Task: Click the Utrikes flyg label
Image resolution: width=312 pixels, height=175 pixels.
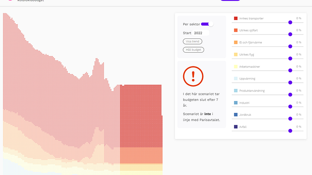Action: pyautogui.click(x=246, y=55)
